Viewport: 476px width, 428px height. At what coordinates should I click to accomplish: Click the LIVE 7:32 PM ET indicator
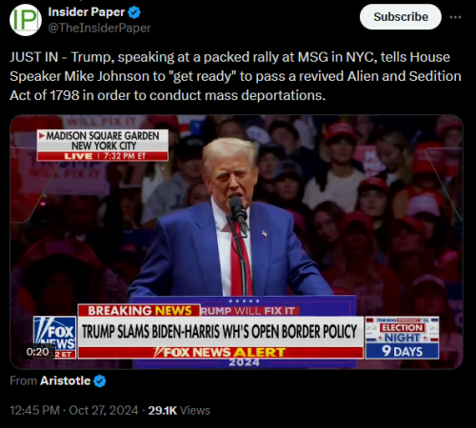(x=103, y=156)
